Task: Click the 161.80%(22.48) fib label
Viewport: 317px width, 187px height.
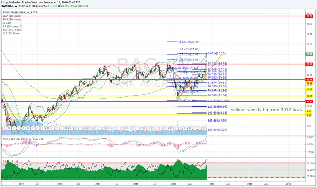Action: (189, 41)
